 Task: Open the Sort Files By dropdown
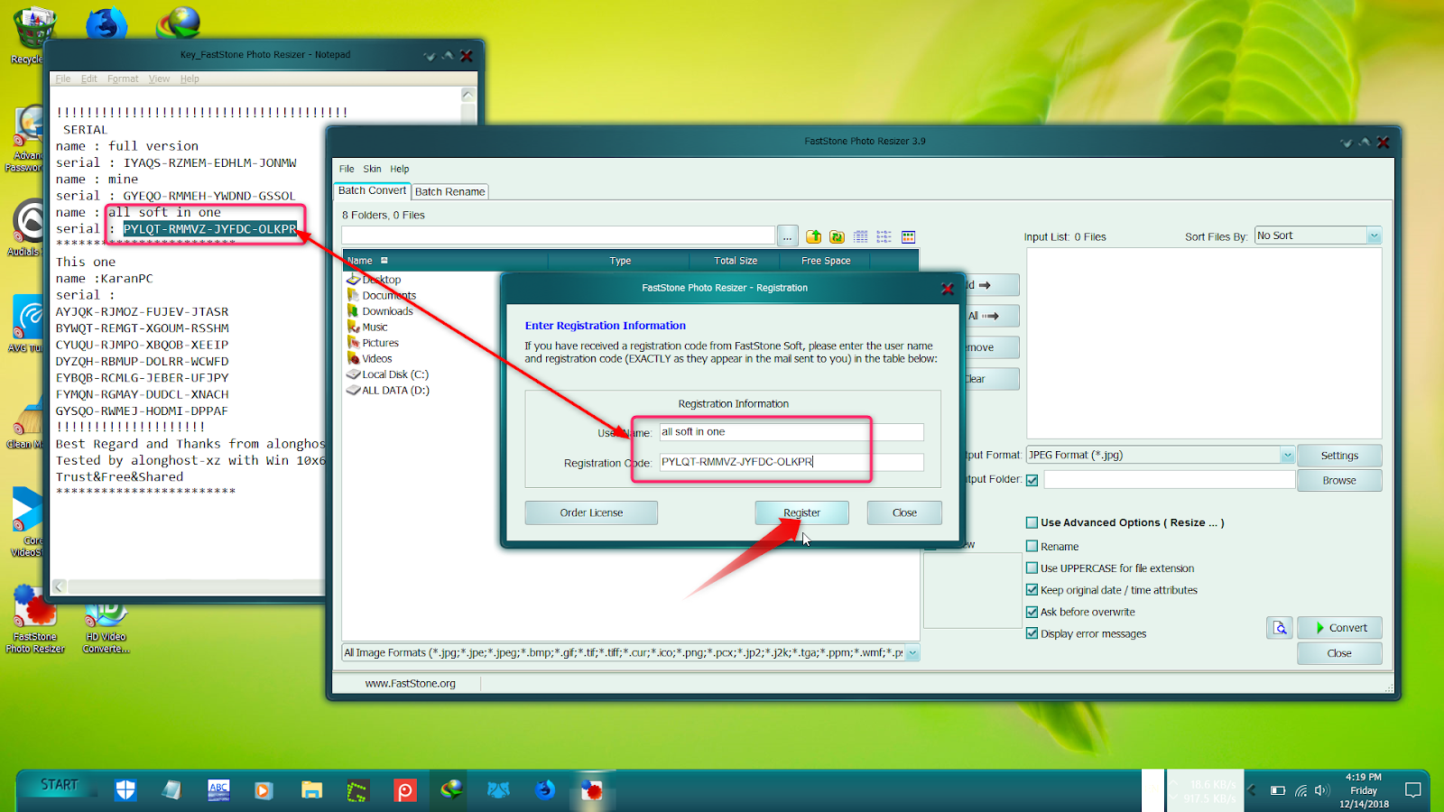click(x=1374, y=235)
